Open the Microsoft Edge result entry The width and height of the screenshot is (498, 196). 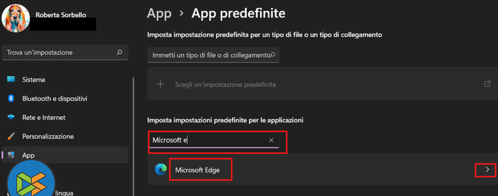197,170
